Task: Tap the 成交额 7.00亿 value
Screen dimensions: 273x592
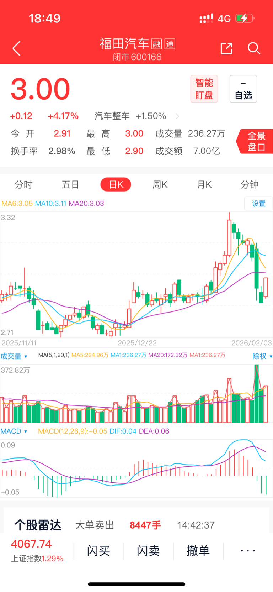Action: [207, 151]
